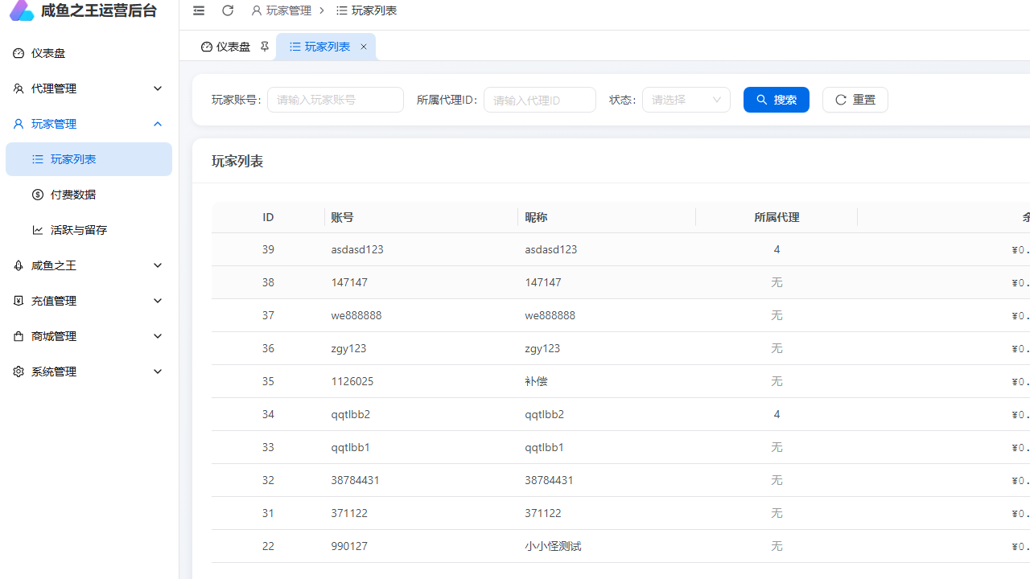Expand the 系统管理 menu
Image resolution: width=1030 pixels, height=579 pixels.
pyautogui.click(x=89, y=372)
